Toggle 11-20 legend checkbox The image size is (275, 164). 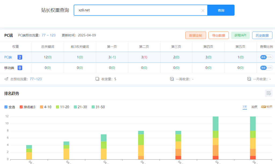57,107
